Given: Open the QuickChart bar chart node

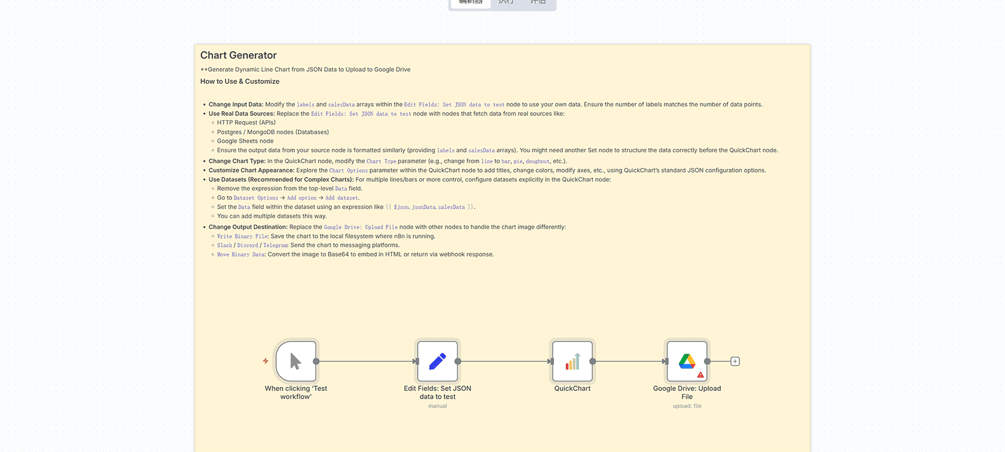Looking at the screenshot, I should (572, 361).
